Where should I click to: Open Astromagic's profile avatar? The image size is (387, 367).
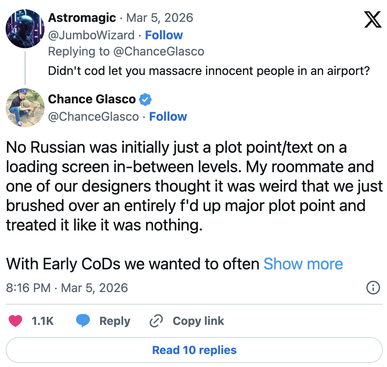click(25, 29)
